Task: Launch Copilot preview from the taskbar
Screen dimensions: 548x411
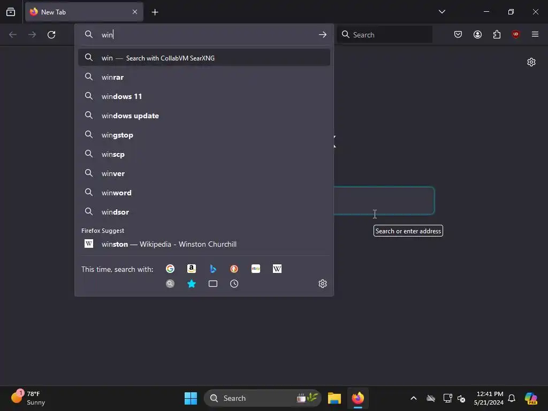Action: (531, 398)
